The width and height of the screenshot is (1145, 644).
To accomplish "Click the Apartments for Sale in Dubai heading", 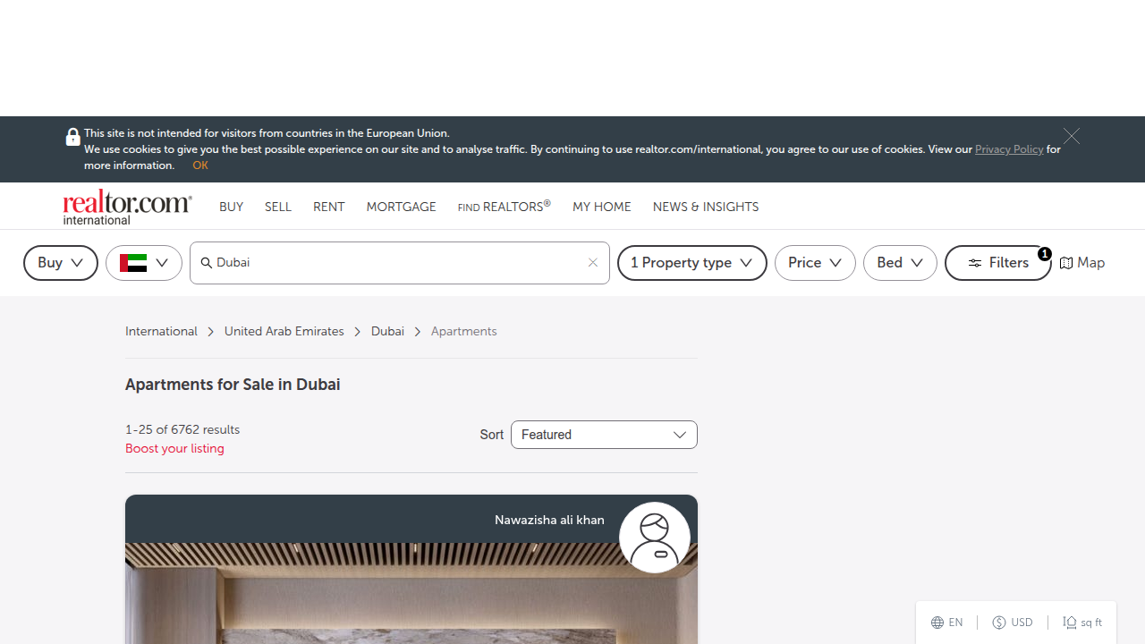I will [233, 385].
